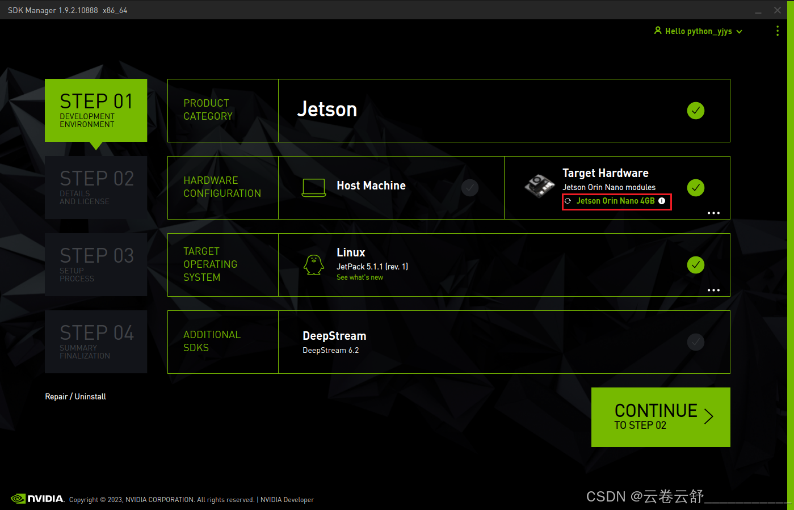Screen dimensions: 794x510
Task: Click the NVIDIA logo in the footer
Action: [37, 499]
